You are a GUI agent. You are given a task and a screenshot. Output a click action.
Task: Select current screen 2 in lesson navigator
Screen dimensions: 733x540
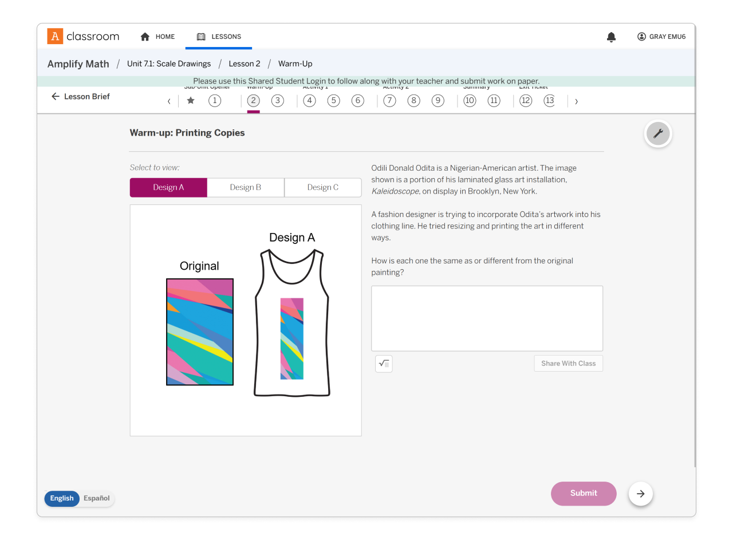pos(253,101)
